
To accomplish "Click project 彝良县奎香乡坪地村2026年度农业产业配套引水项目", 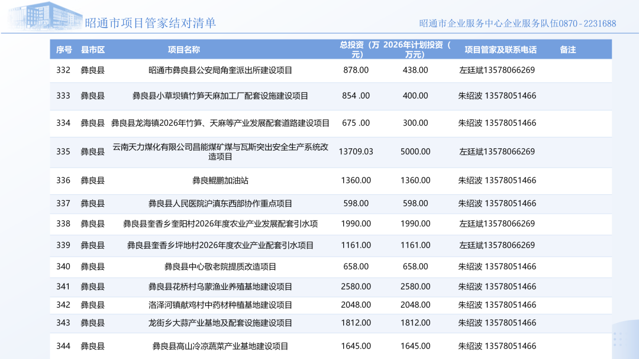I will (220, 246).
